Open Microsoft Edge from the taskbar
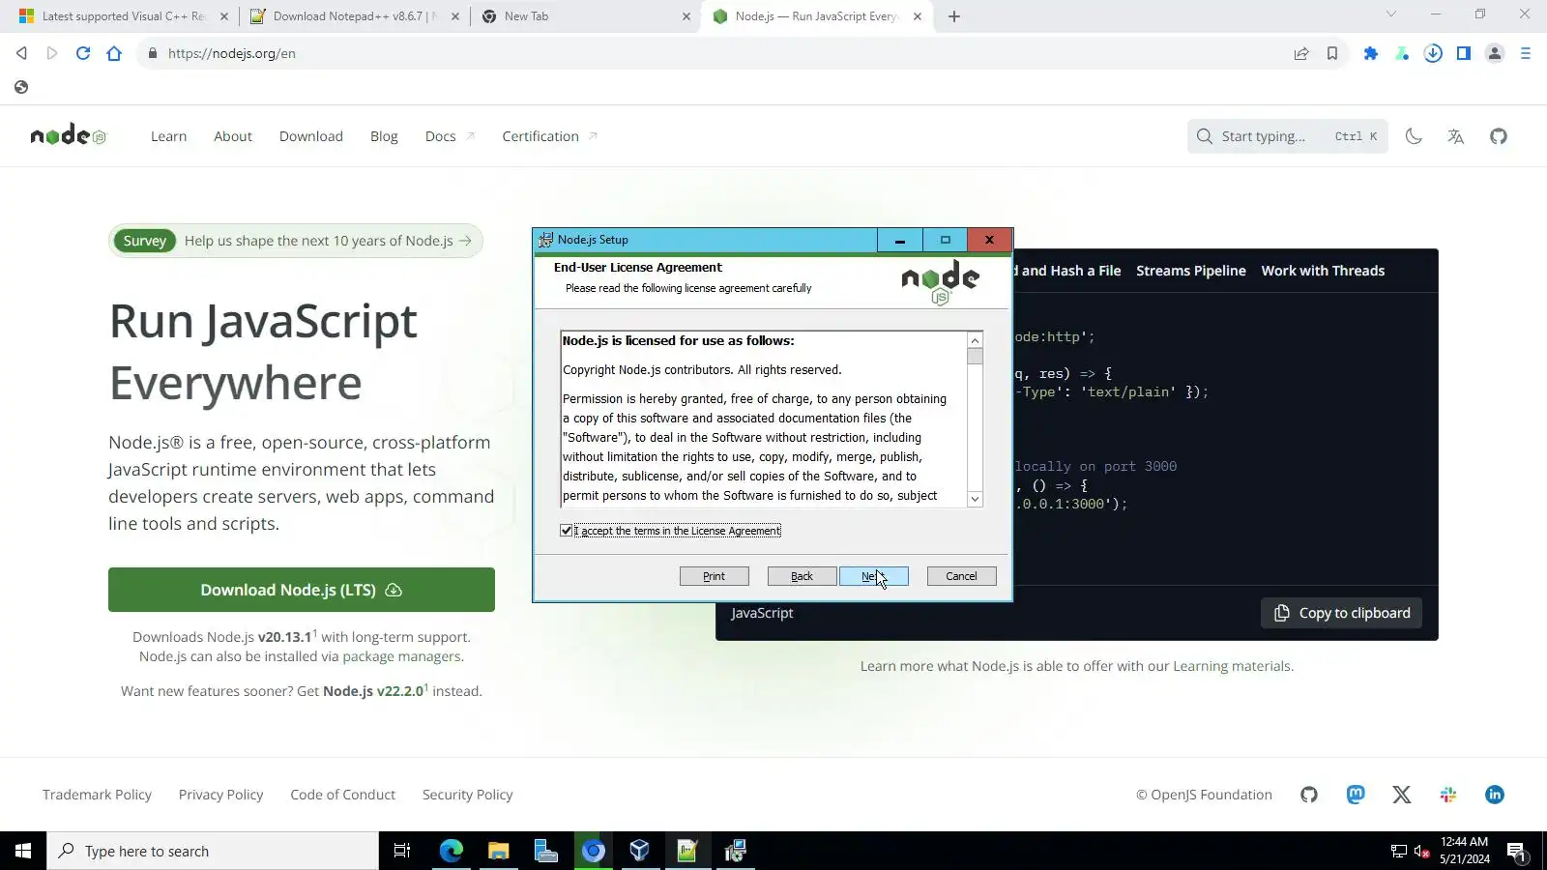This screenshot has height=870, width=1547. tap(452, 851)
